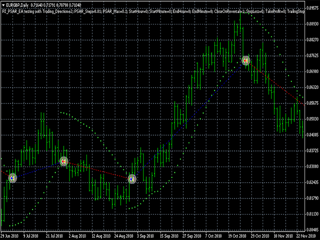Select the buy trade marker at end of August 2010
Screen dimensions: 320x240
132,179
